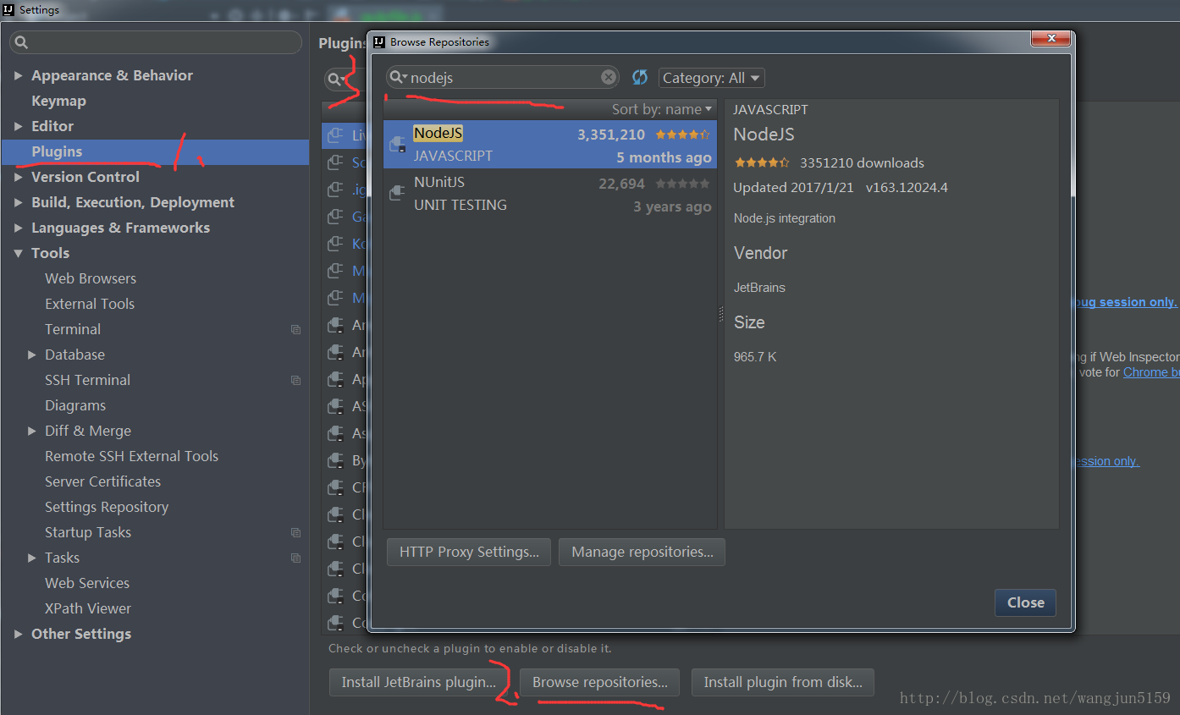
Task: Click the SSH Terminal project-level icon
Action: 295,380
